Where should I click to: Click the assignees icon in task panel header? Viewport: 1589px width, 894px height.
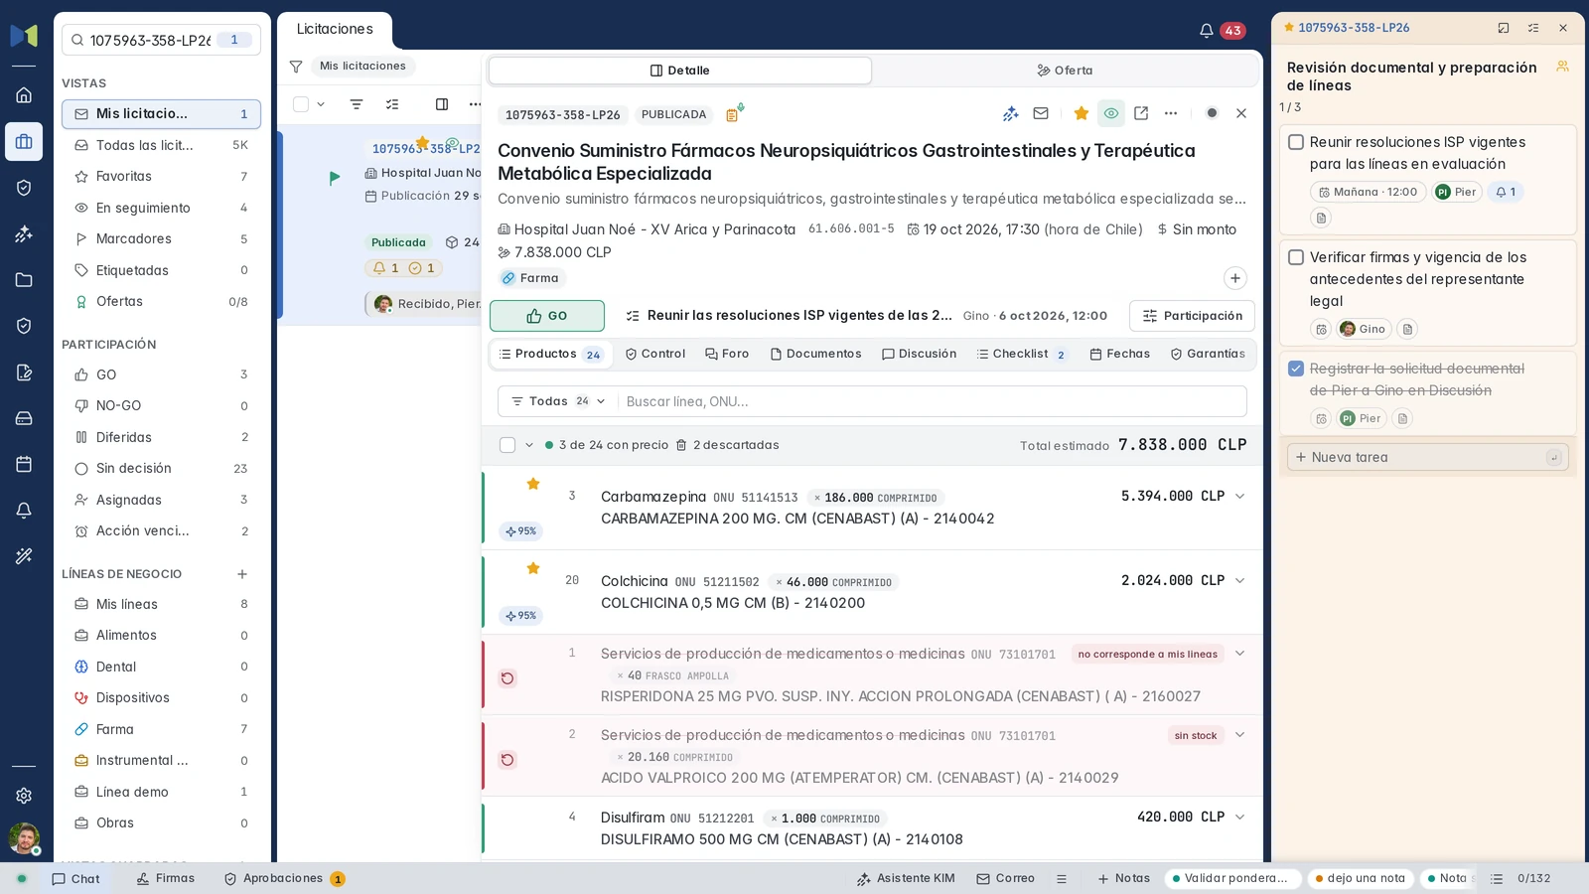point(1562,67)
